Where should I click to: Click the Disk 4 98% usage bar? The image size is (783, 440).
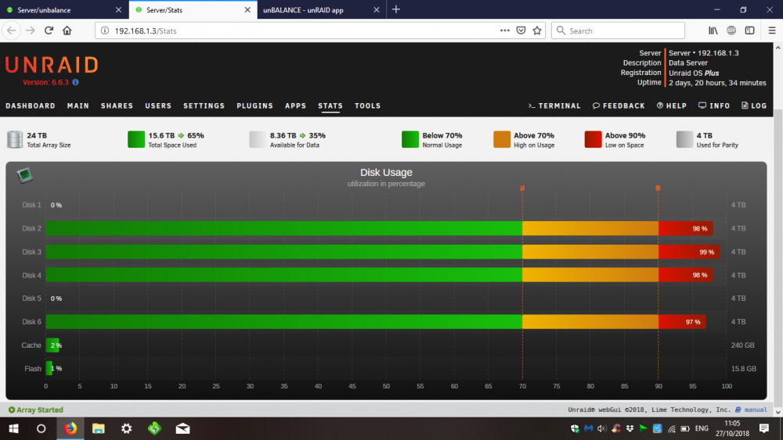coord(379,275)
